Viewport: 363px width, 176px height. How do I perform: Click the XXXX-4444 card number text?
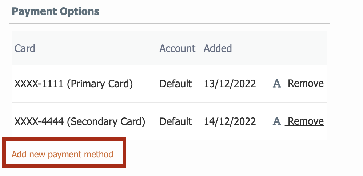39,121
